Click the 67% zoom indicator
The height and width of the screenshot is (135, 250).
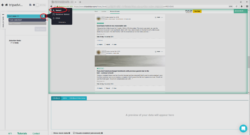(231, 6)
